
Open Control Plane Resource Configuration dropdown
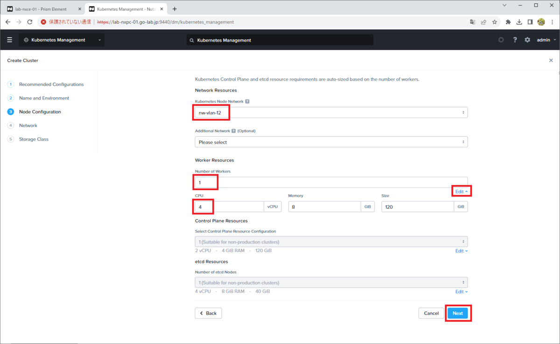331,242
